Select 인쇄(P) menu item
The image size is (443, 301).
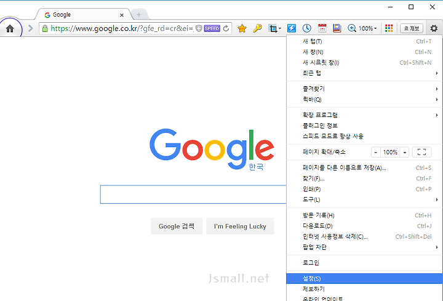point(364,189)
